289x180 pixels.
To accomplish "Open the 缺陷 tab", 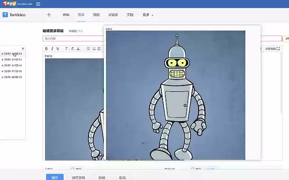I will (x=96, y=15).
